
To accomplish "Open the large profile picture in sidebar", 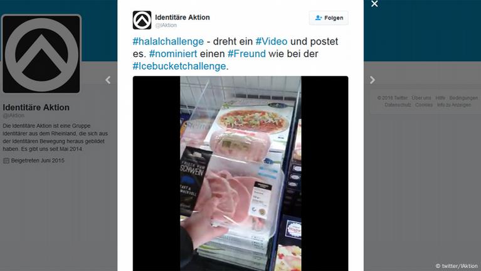I will click(x=41, y=54).
